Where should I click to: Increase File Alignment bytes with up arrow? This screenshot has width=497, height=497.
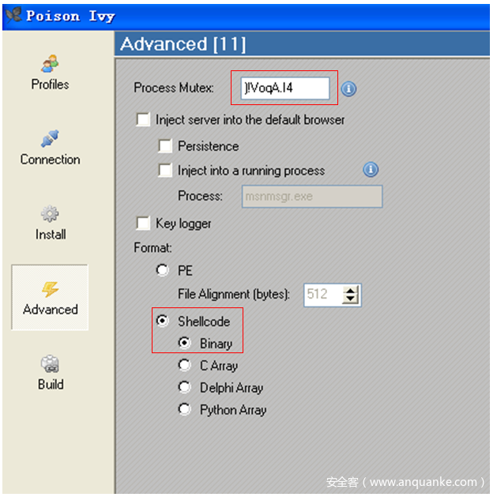pyautogui.click(x=352, y=291)
